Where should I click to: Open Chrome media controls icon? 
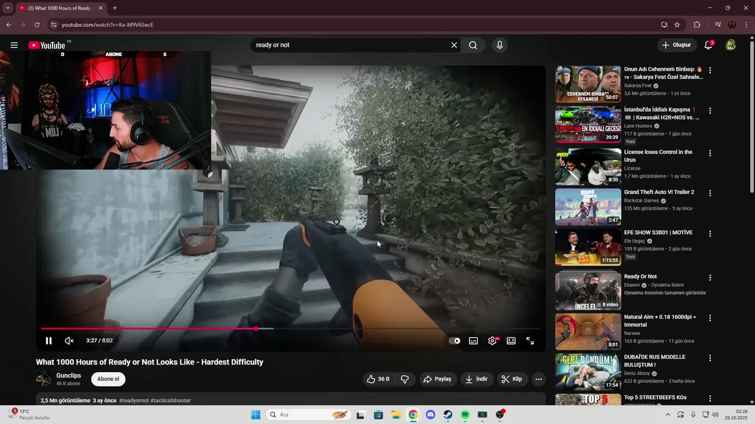(718, 25)
